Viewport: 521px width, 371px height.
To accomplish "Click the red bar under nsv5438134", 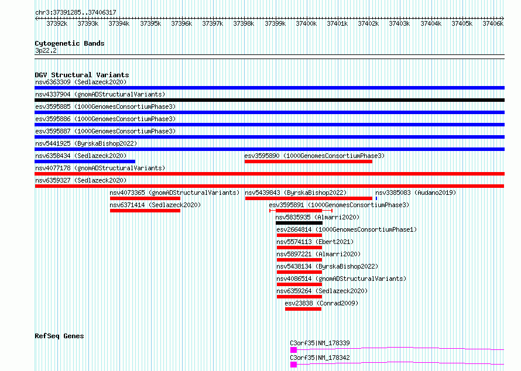I will pos(299,272).
